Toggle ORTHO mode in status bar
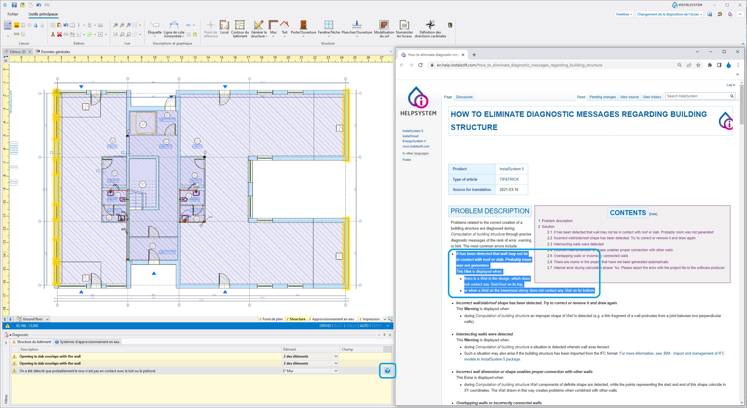The height and width of the screenshot is (408, 747). [x=325, y=326]
